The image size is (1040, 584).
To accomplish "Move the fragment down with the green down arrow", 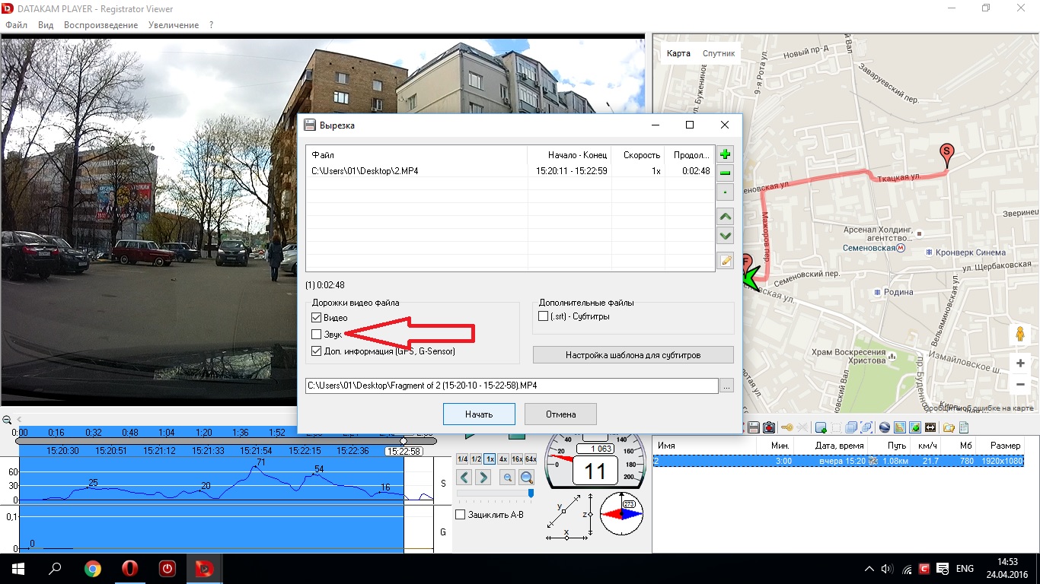I will (726, 236).
